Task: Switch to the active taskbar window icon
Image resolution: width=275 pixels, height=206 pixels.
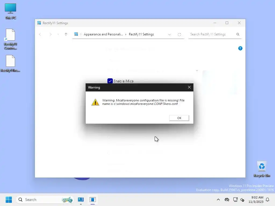Action: point(93,200)
